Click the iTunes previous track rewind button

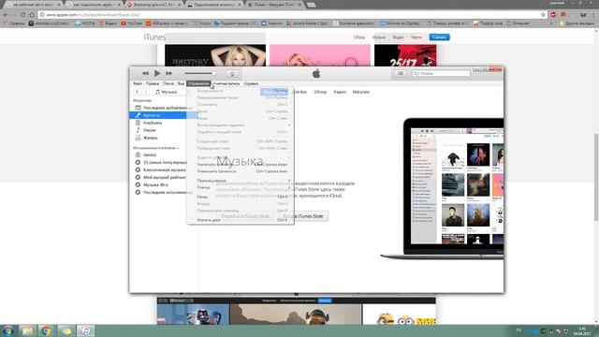coord(145,73)
